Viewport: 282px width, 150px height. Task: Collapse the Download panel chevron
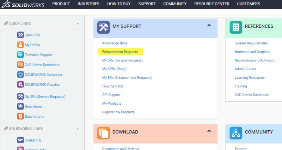point(209,131)
